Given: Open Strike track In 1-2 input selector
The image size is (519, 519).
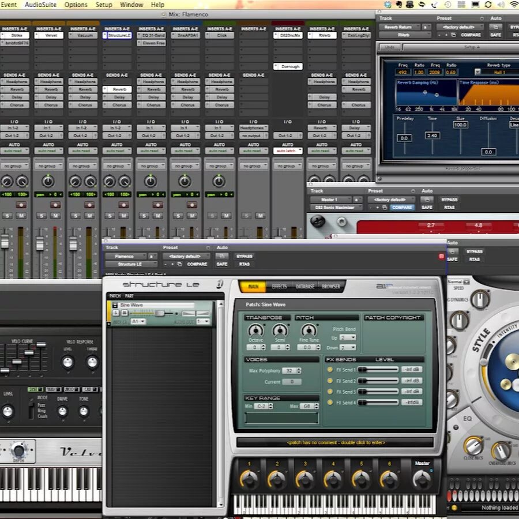Looking at the screenshot, I should 14,128.
